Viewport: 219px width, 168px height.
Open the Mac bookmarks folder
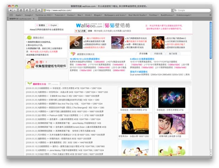point(80,15)
